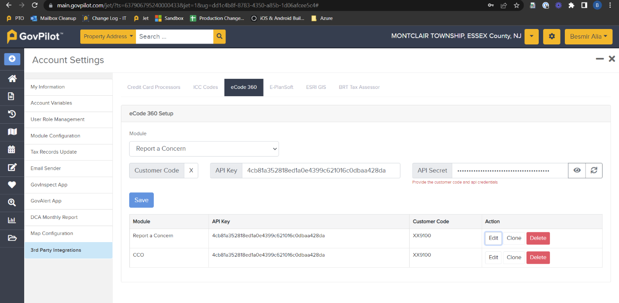This screenshot has width=619, height=303.
Task: Show API Secret with eye icon
Action: 576,171
